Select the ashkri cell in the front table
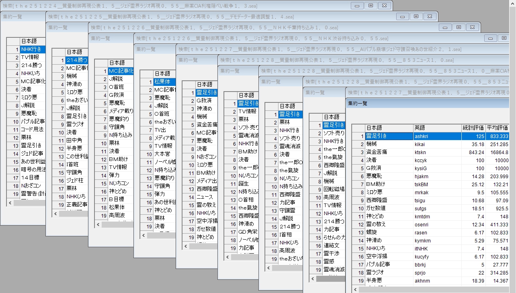The image size is (516, 293). click(x=437, y=136)
